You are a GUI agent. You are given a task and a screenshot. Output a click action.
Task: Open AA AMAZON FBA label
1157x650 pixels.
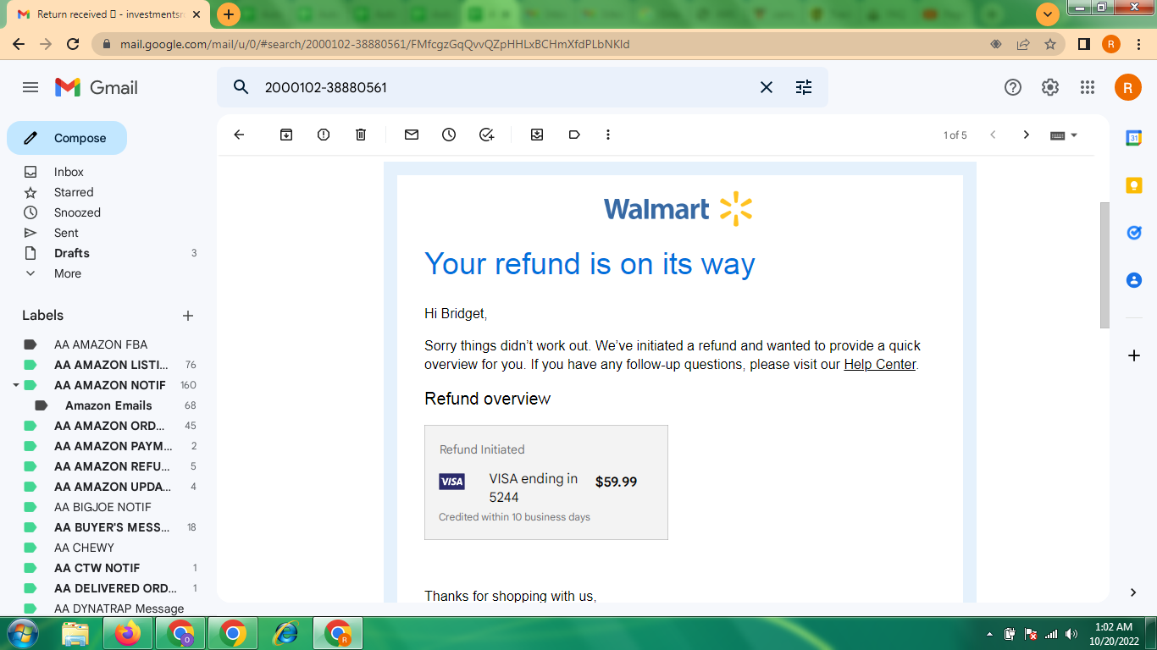point(101,344)
